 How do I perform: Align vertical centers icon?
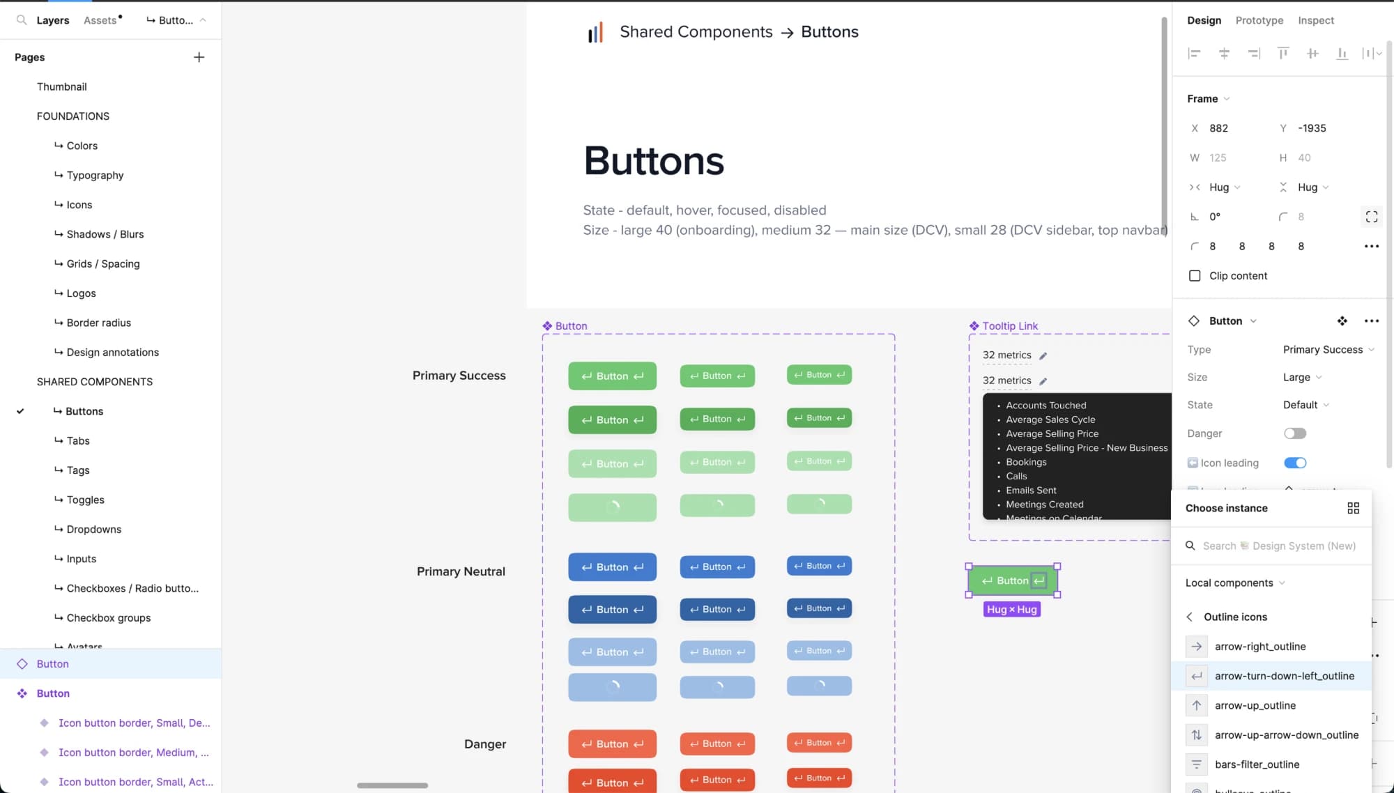pos(1312,54)
